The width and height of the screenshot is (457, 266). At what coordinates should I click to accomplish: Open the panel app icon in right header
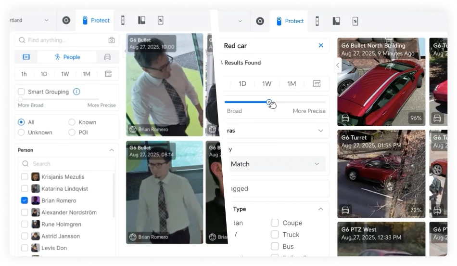336,21
